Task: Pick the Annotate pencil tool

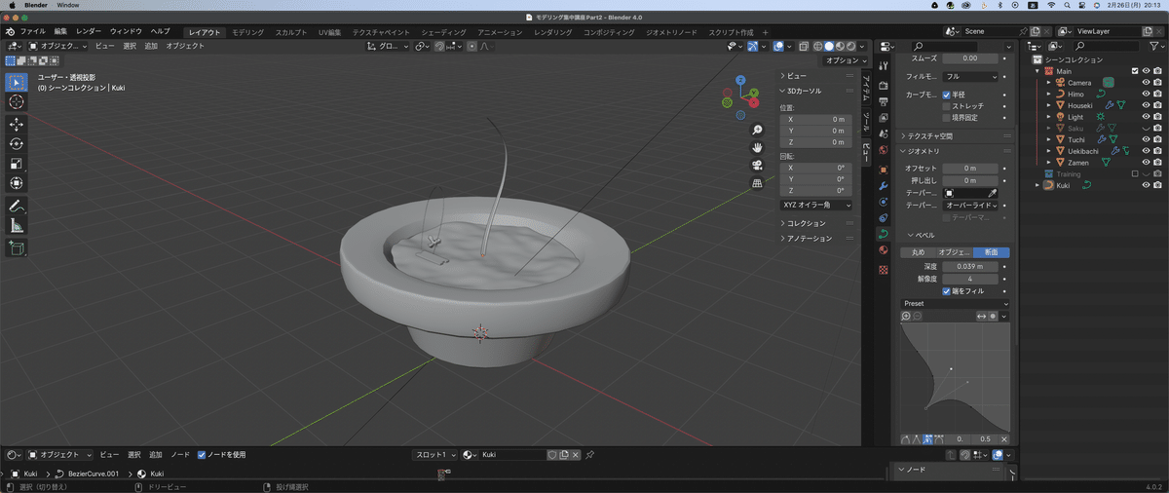Action: pos(17,207)
